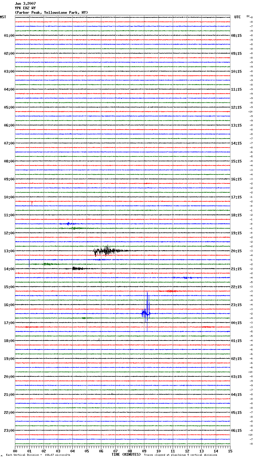Click the black tremor burst on the 14:00 trace
Screen dimensions: 254x459
(x=78, y=268)
